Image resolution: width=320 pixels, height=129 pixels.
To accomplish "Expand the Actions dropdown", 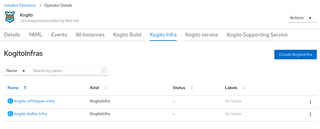I will click(x=302, y=18).
